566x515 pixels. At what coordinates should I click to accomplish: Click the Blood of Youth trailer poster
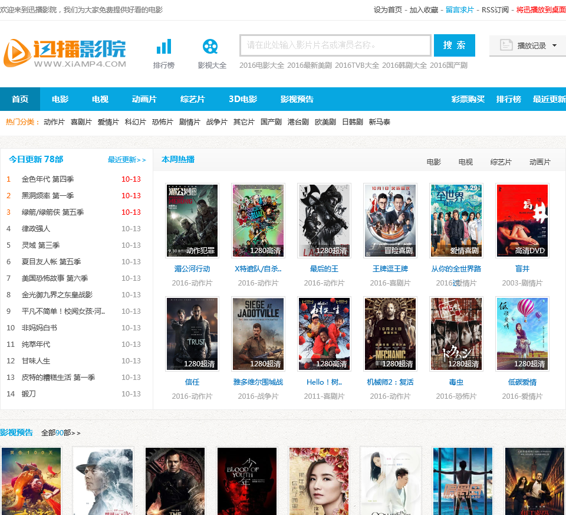tap(247, 481)
